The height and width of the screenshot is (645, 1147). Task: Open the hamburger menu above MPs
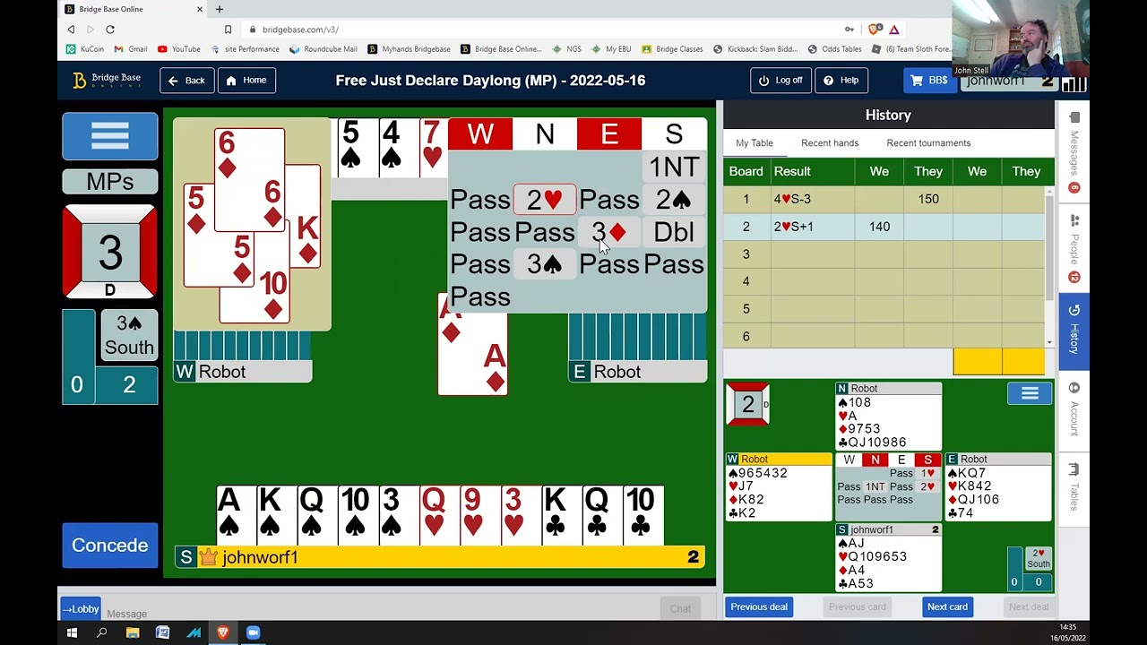coord(109,136)
